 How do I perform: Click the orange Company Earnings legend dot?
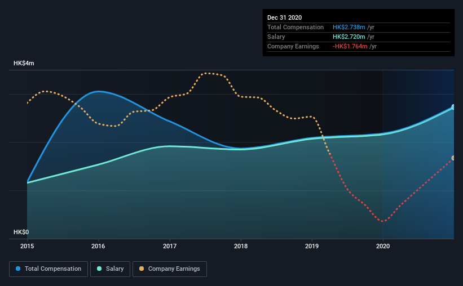pyautogui.click(x=142, y=269)
